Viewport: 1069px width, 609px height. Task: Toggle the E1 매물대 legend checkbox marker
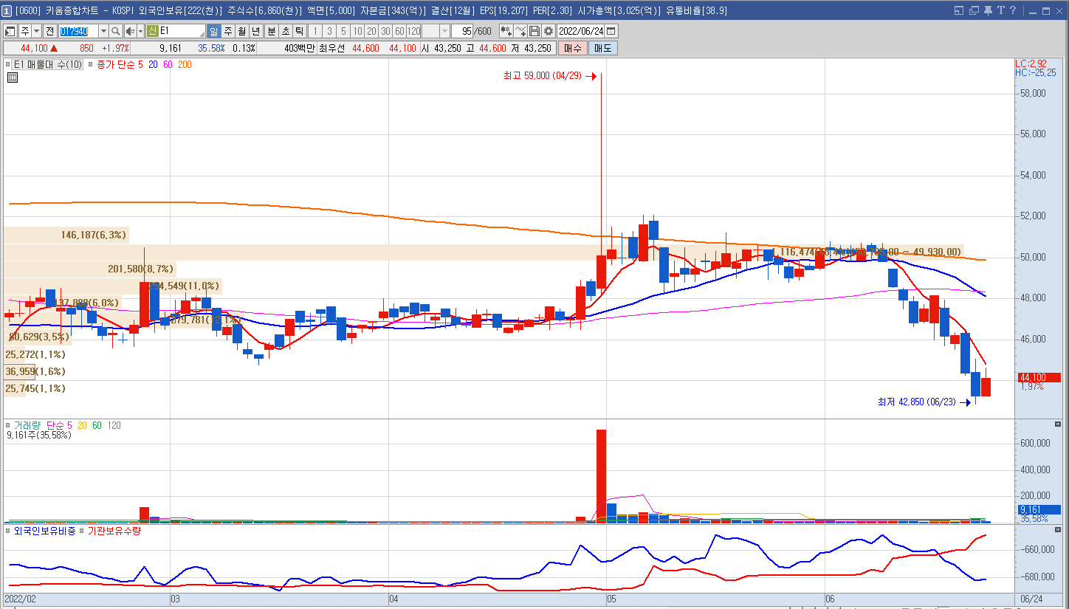(7, 65)
